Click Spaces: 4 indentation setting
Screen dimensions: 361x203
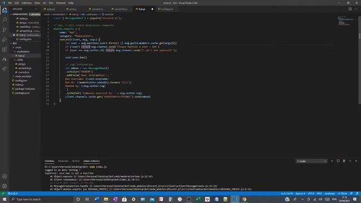300,193
